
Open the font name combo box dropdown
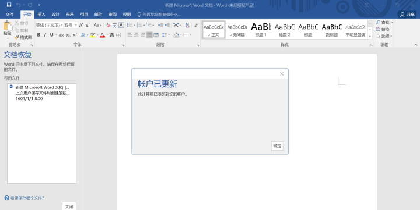tap(62, 25)
